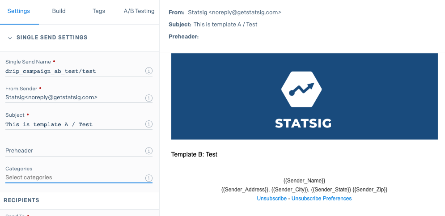Click the preview From address text

point(235,12)
